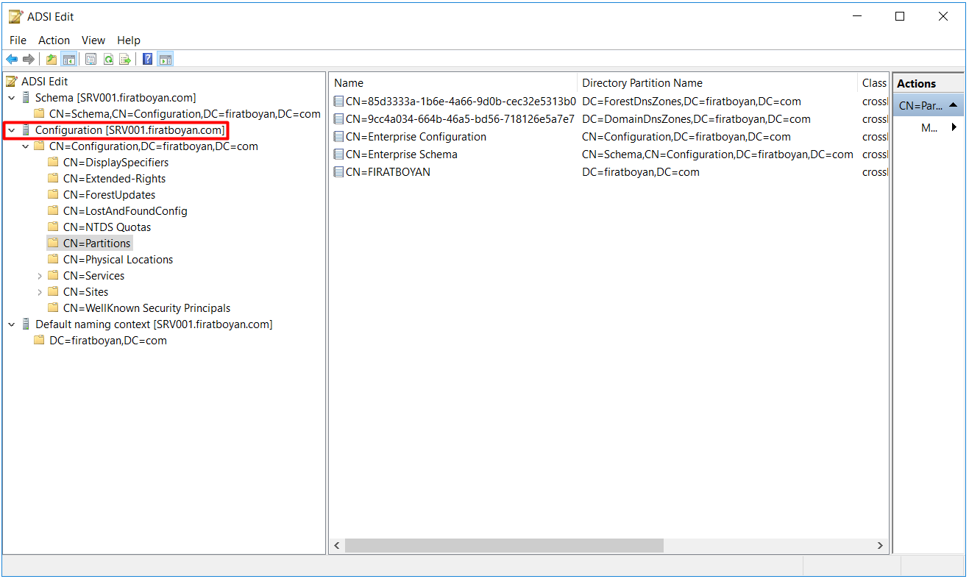Image resolution: width=969 pixels, height=579 pixels.
Task: Collapse the CN=Configuration,DC=firatboyan,DC=com node
Action: [x=26, y=146]
